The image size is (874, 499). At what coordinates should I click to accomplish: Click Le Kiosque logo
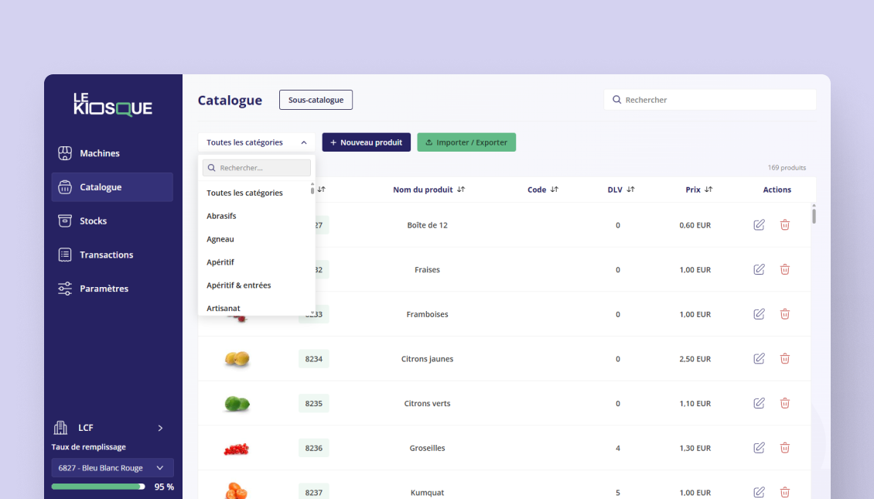pos(113,104)
